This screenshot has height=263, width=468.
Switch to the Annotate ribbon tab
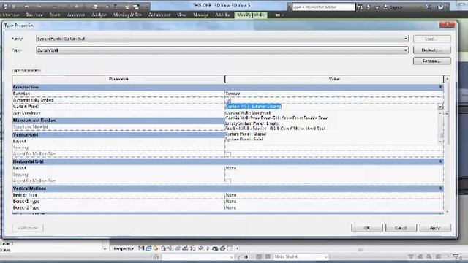pos(76,15)
